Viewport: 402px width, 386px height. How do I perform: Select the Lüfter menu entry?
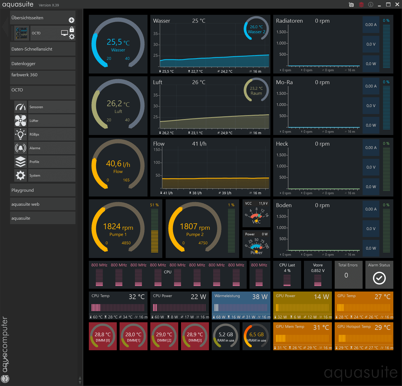click(52, 121)
